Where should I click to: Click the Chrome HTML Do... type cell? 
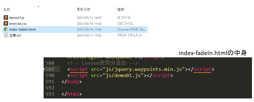click(132, 29)
